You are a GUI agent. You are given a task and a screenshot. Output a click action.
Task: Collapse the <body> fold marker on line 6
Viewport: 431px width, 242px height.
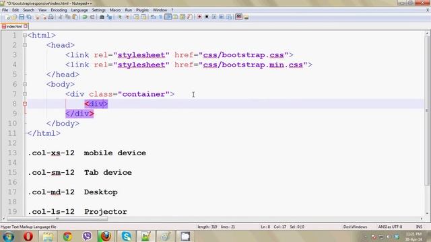coord(25,84)
